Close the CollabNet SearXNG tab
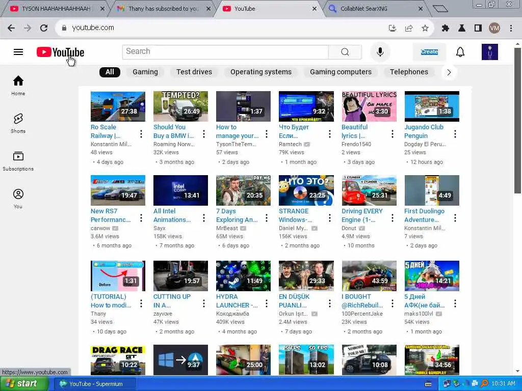Screen dimensions: 522x391 [421, 9]
